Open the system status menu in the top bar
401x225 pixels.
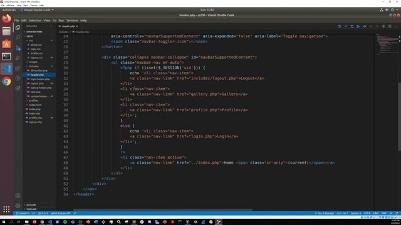click(x=389, y=10)
